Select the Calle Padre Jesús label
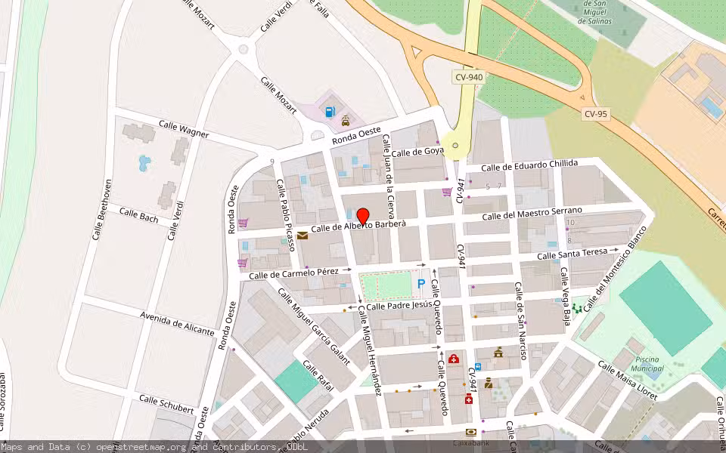The width and height of the screenshot is (726, 453). pyautogui.click(x=399, y=306)
